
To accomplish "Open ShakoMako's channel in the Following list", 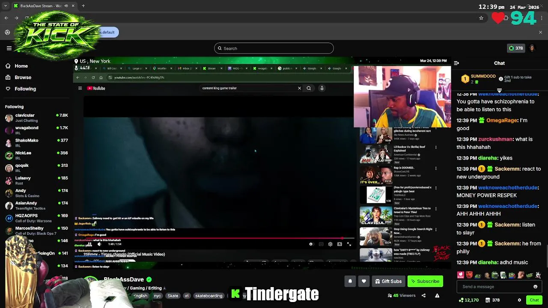I will [36, 142].
